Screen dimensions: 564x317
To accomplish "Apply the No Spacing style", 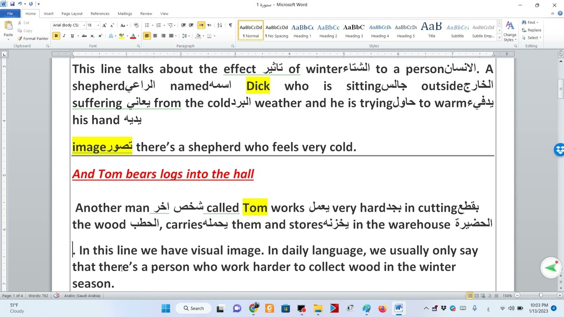I will [276, 30].
